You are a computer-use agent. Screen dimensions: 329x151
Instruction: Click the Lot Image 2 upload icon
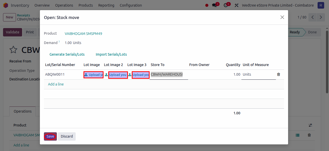pos(106,75)
